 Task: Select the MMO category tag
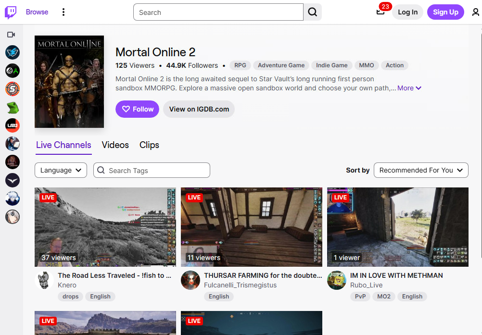pyautogui.click(x=367, y=65)
